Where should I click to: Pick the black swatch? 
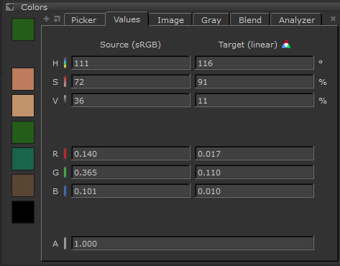click(x=23, y=212)
